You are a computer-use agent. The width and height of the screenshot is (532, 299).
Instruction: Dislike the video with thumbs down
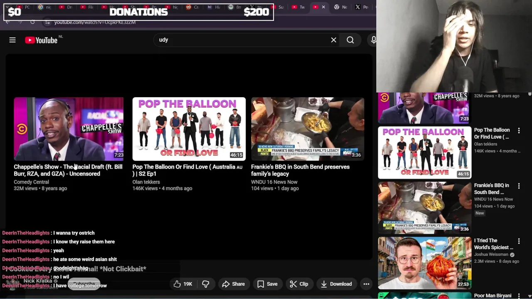206,284
